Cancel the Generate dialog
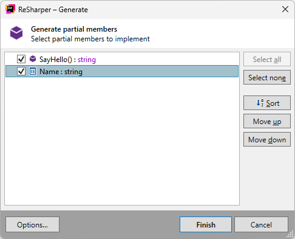This screenshot has width=295, height=239. [x=261, y=224]
